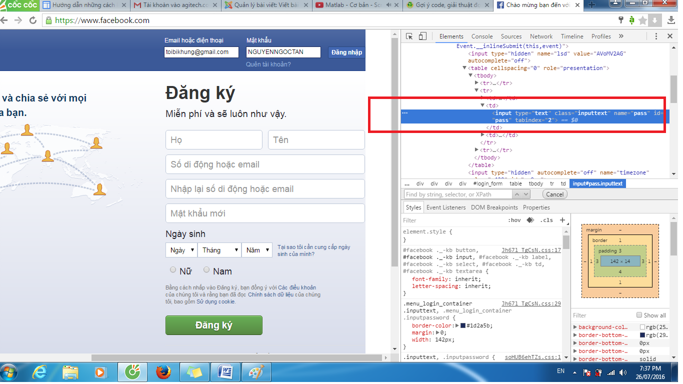Screen dimensions: 683x384
Task: Toggle the element state diamond icon in Styles
Action: [x=530, y=220]
